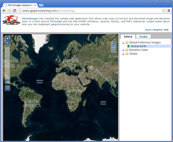Open the TNTscript link
Viewport: 173px width, 142px height.
pos(56,21)
